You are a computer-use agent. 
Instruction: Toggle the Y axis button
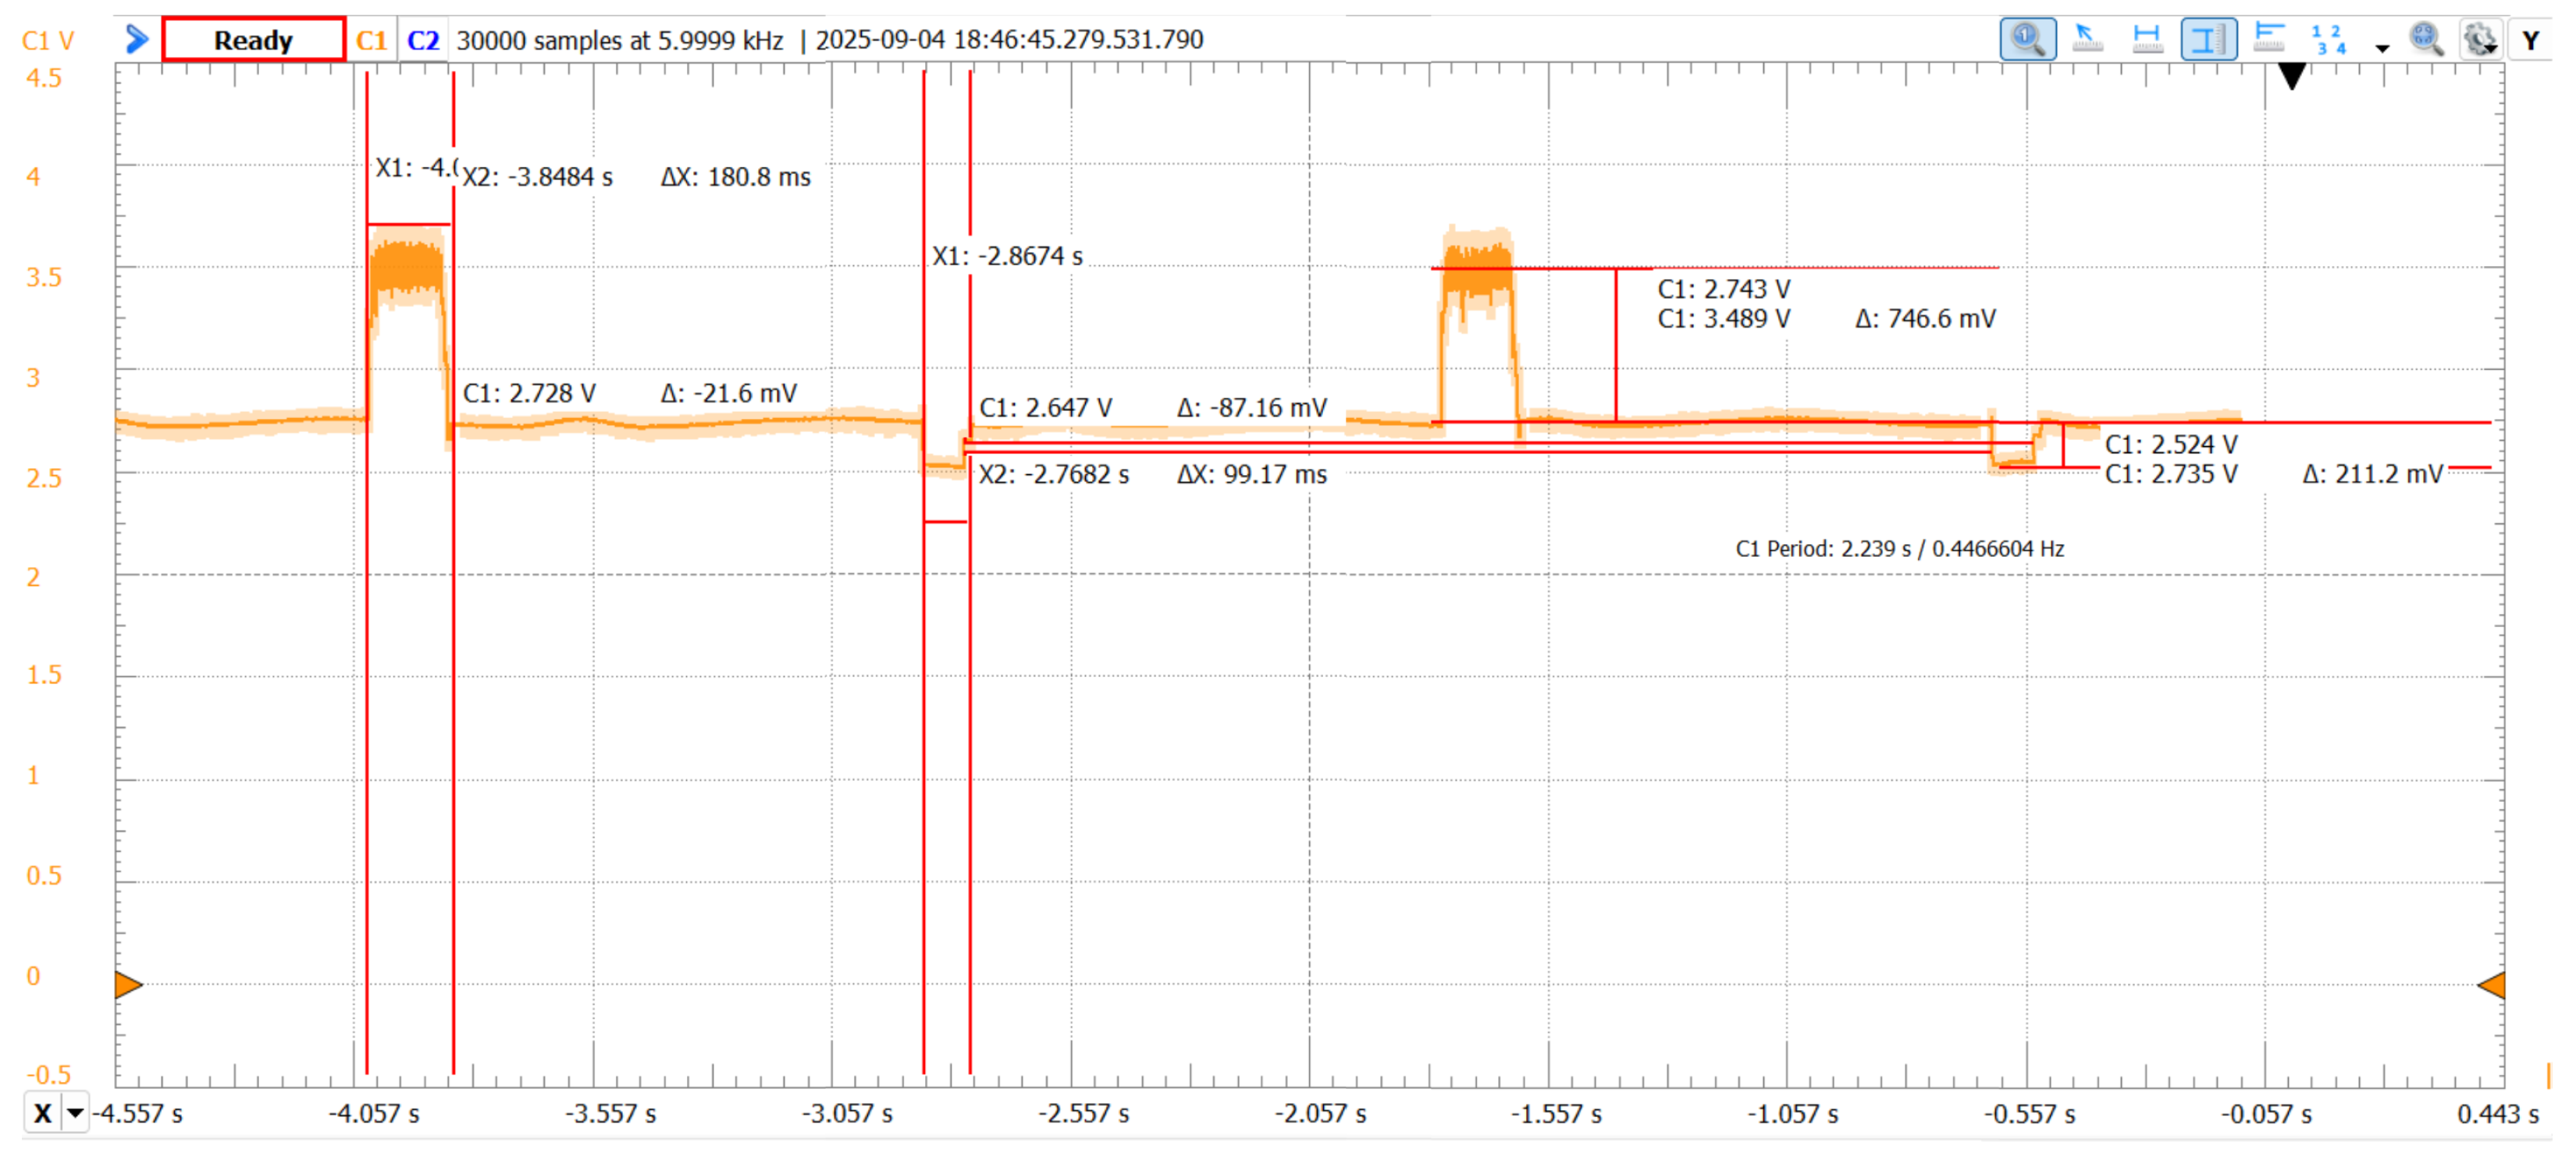[x=2530, y=40]
